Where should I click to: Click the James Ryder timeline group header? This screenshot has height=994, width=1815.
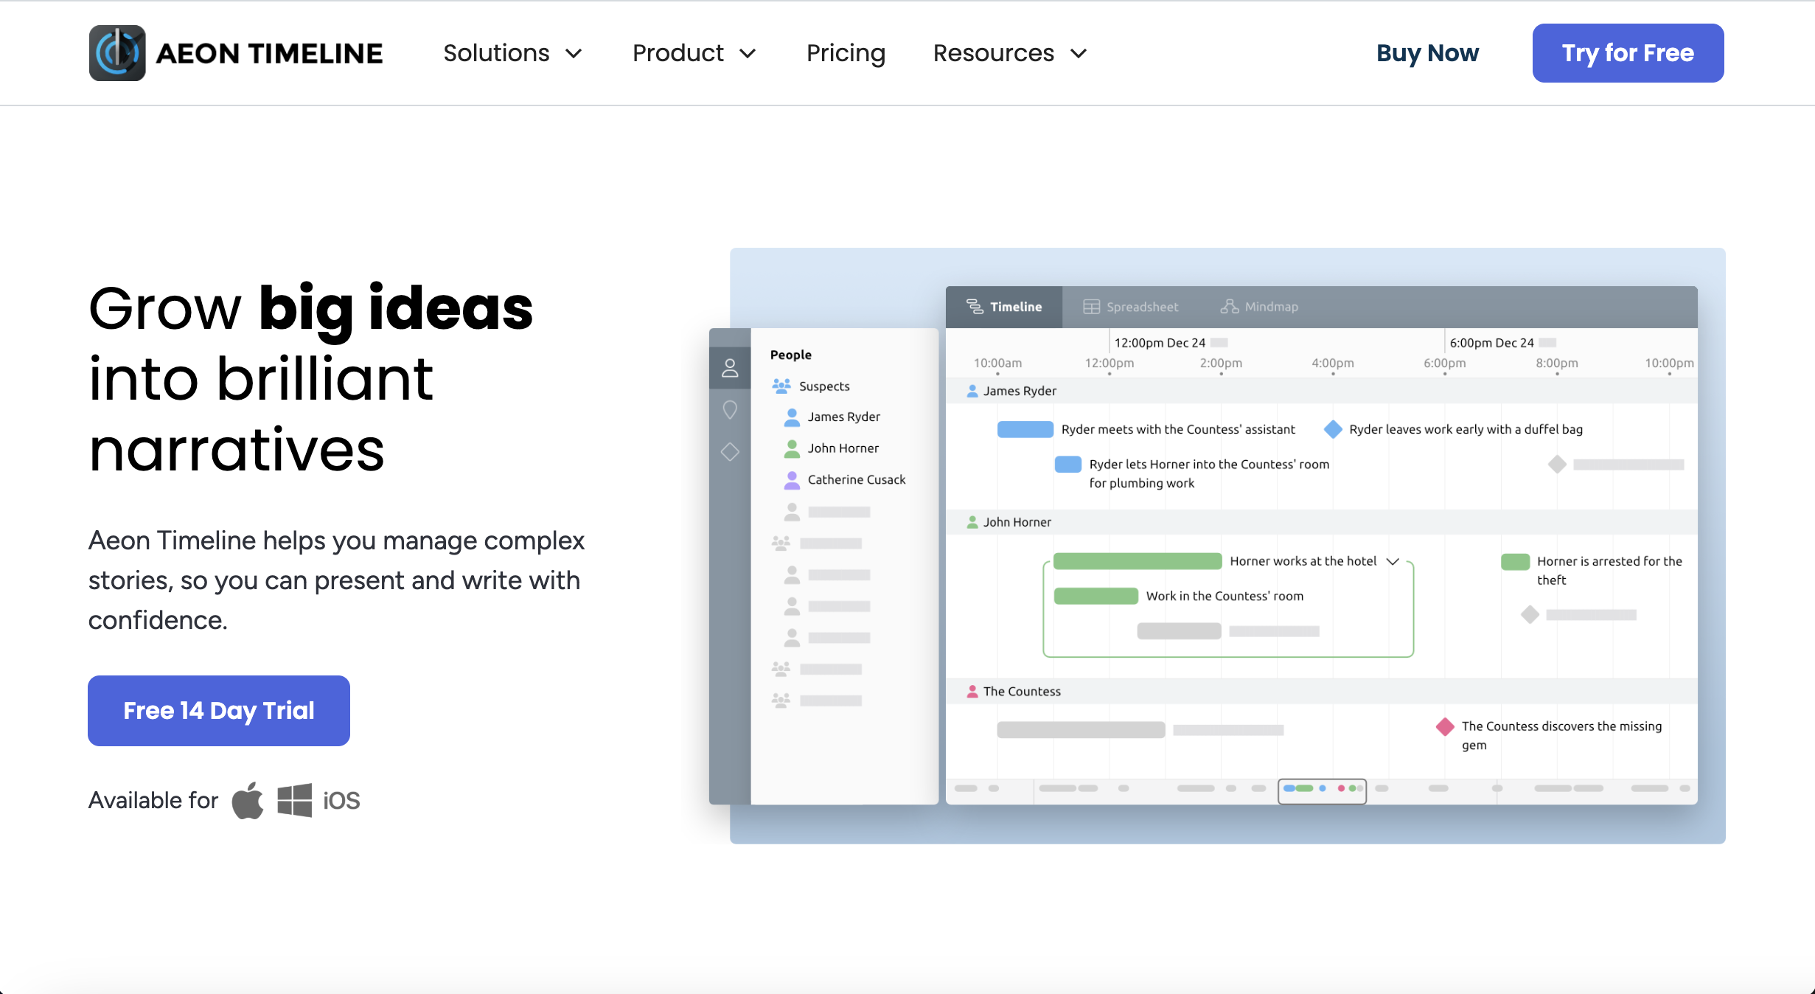click(x=1321, y=391)
